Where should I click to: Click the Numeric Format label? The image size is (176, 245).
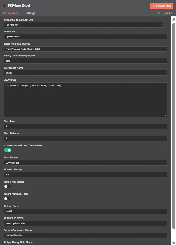click(x=13, y=169)
